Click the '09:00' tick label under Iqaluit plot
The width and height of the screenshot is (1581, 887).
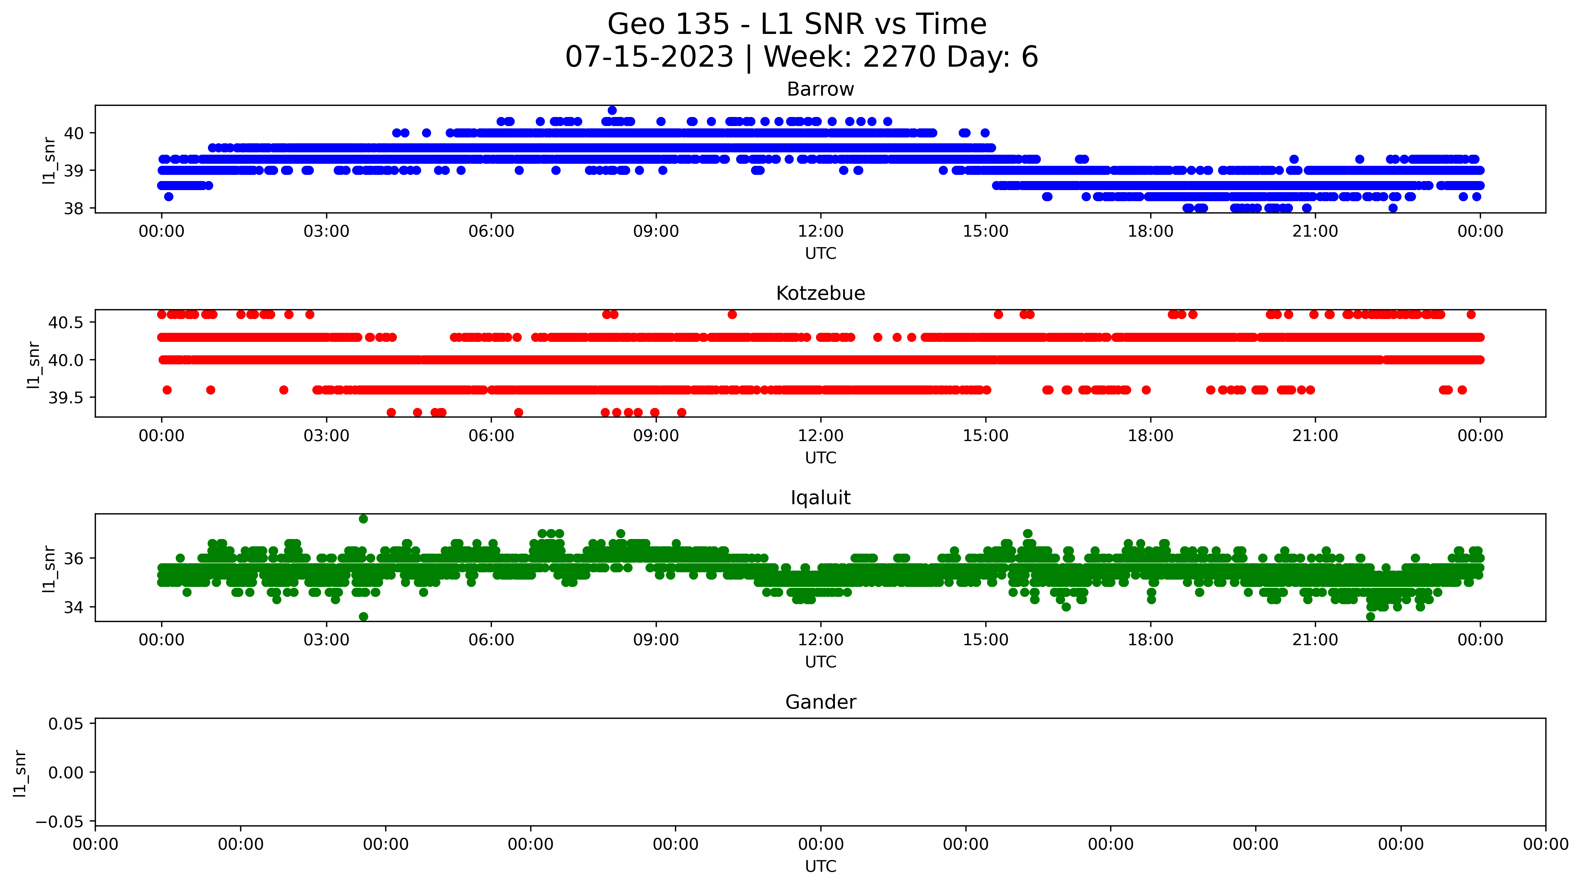pos(656,640)
